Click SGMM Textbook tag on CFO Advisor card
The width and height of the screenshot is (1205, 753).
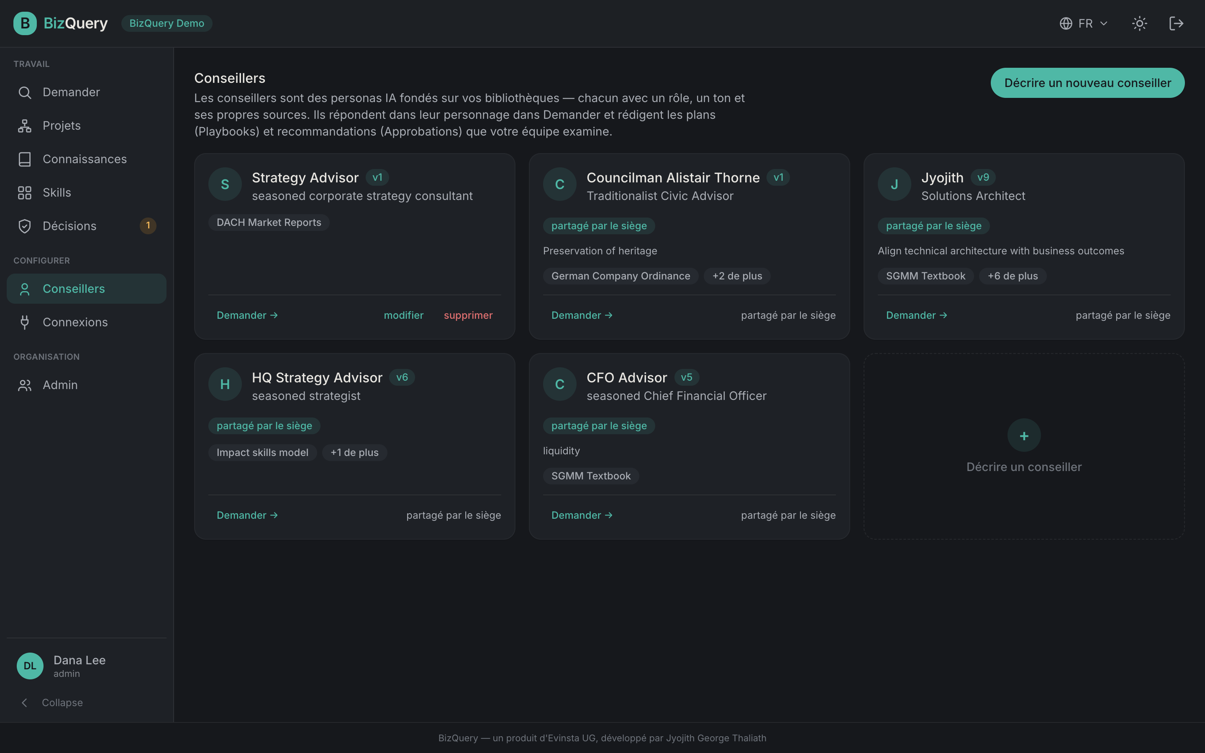(591, 476)
